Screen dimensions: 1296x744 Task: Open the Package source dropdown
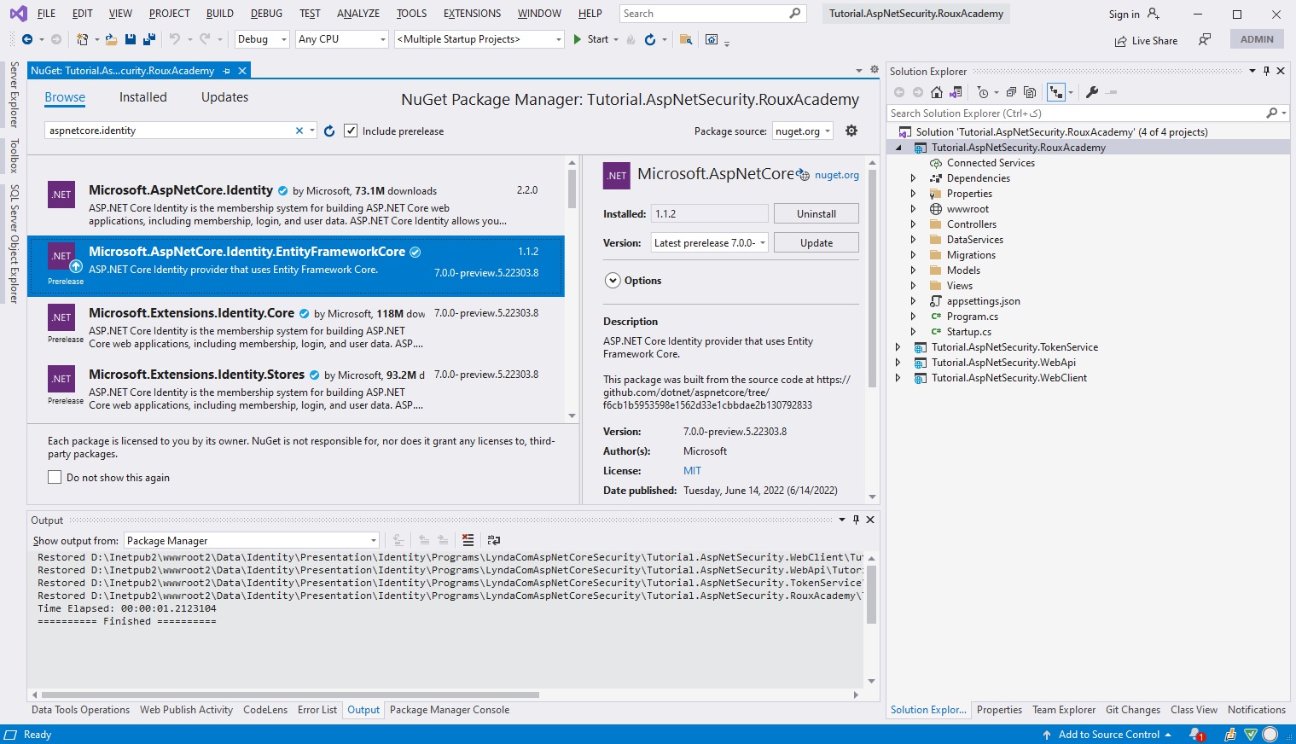[801, 130]
